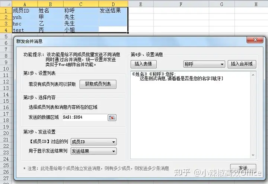Select column B header
This screenshot has width=268, height=184.
pyautogui.click(x=51, y=4)
